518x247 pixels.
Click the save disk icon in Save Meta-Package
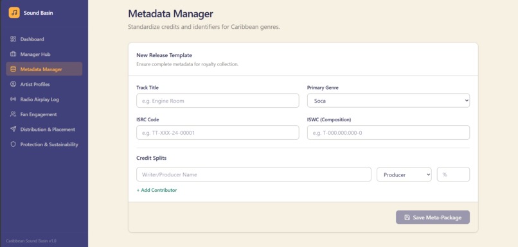pyautogui.click(x=407, y=217)
